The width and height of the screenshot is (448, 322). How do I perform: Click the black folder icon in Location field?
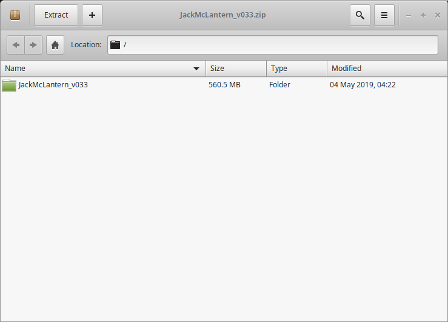tap(115, 45)
